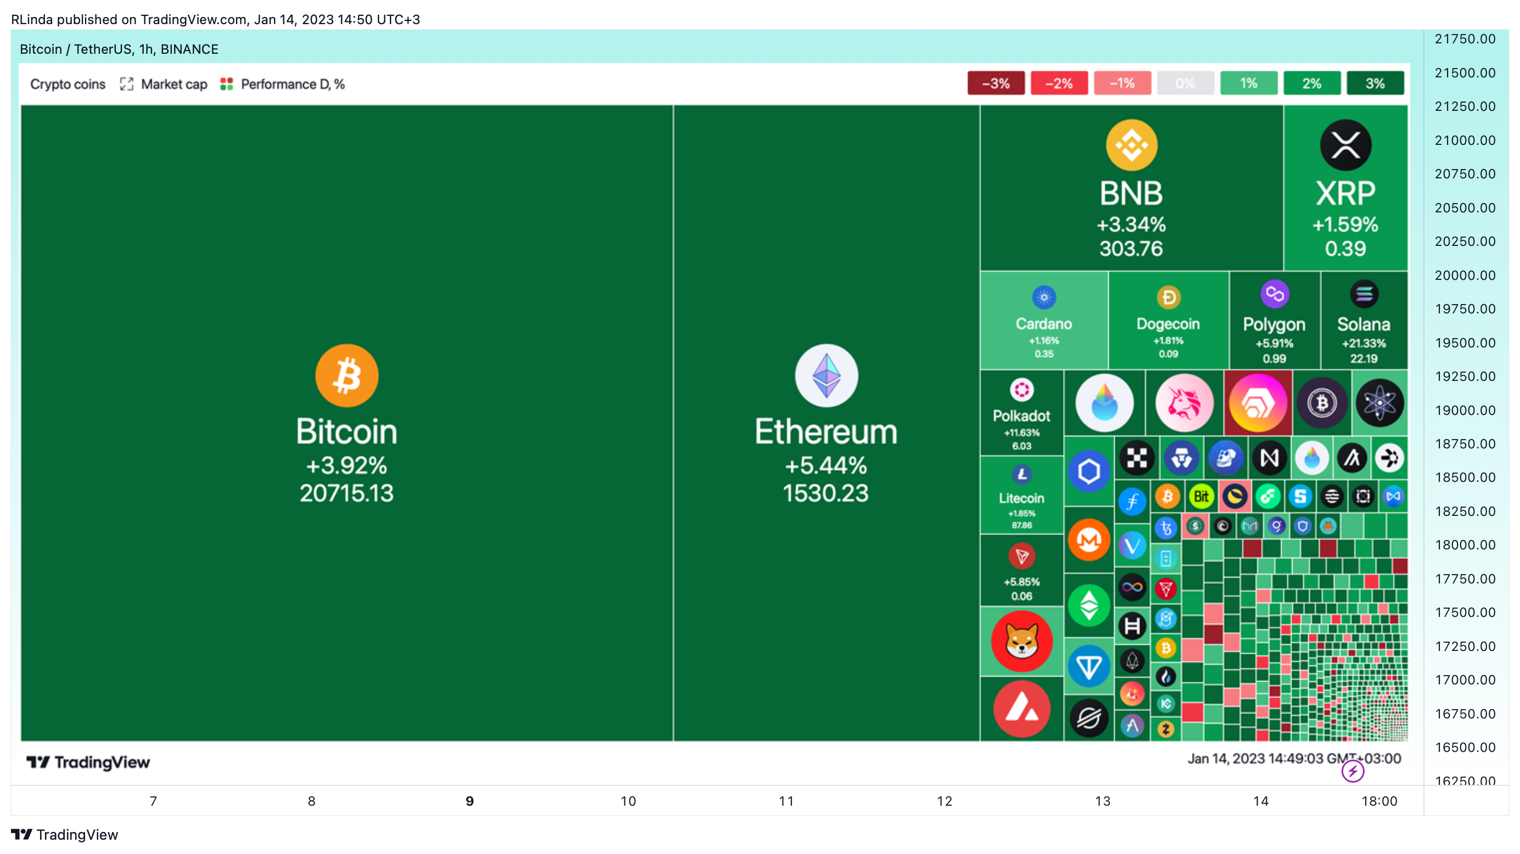This screenshot has height=854, width=1520.
Task: Click the Bitcoin logo in the largest tile
Action: (347, 376)
